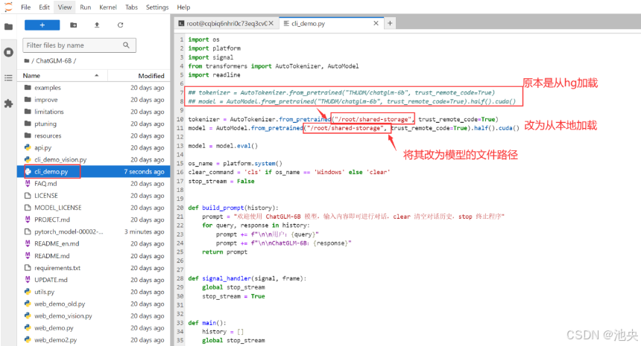
Task: Open running terminals and kernels panel
Action: coord(8,52)
